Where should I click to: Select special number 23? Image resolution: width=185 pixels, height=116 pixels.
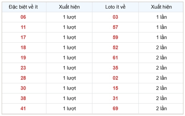click(x=23, y=68)
